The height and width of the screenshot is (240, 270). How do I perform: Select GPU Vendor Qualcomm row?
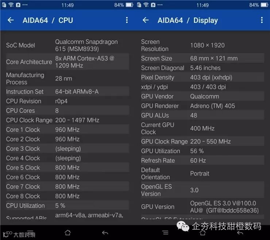coord(202,96)
